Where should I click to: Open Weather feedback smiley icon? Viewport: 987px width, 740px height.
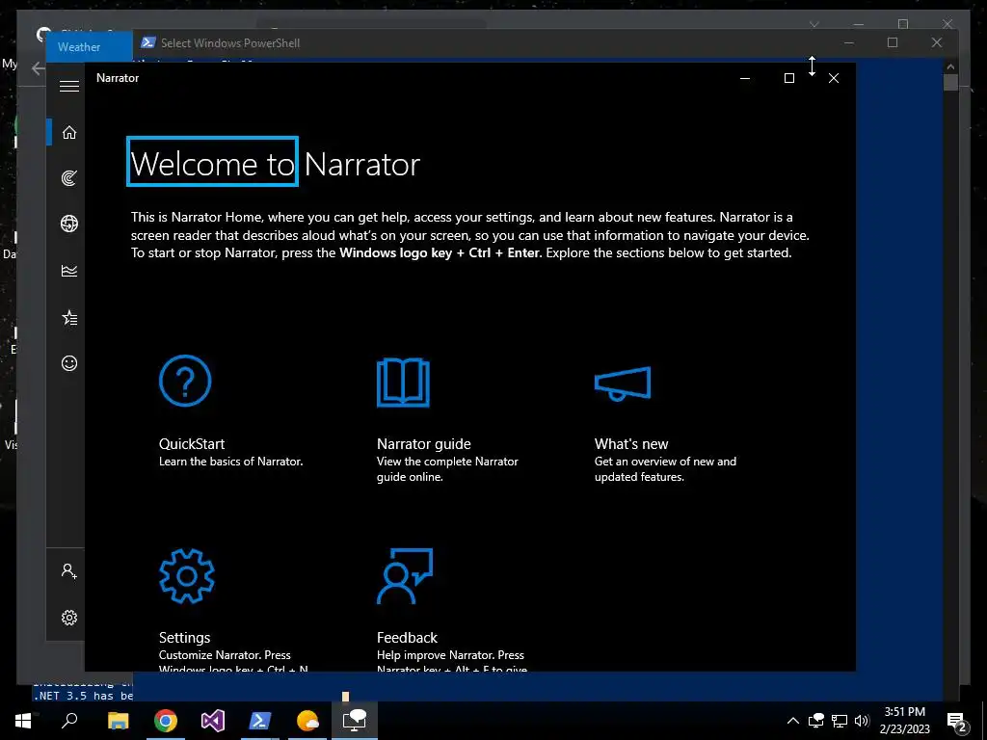[69, 363]
